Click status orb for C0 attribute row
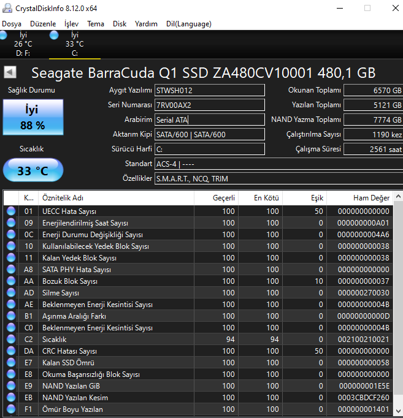The height and width of the screenshot is (418, 403). 11,328
